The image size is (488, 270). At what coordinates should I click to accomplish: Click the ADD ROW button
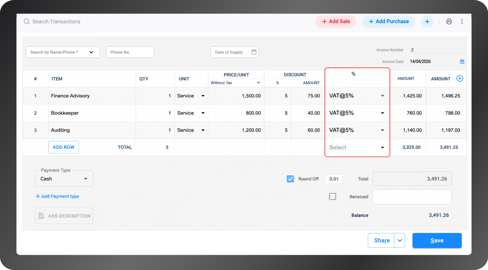[x=64, y=147]
